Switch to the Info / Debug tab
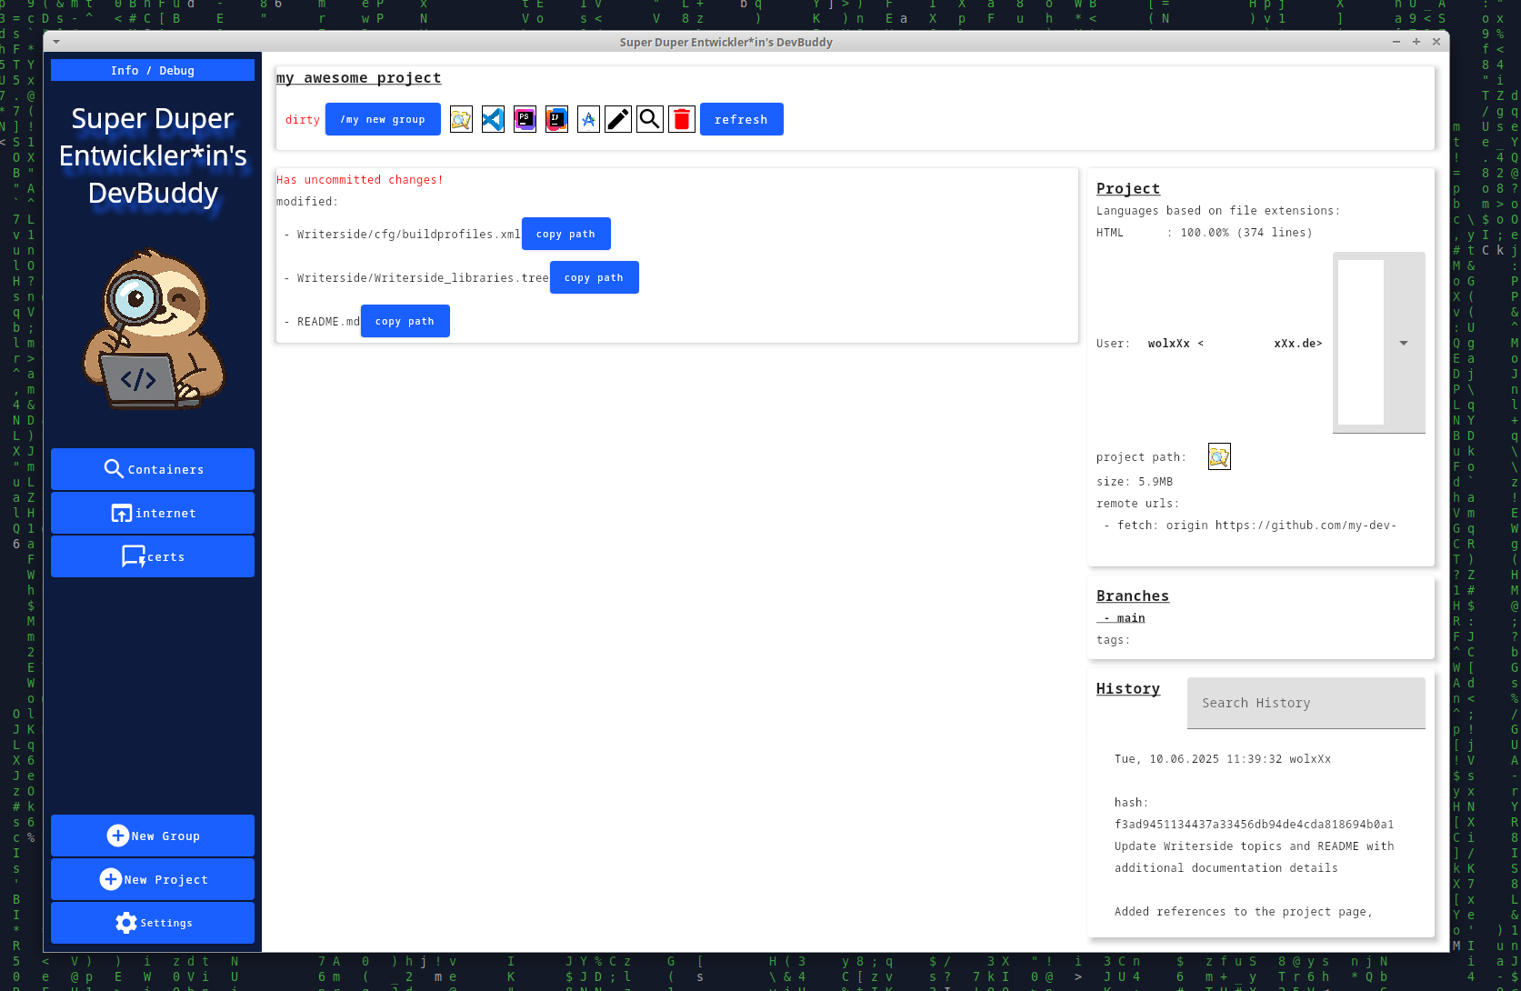 [152, 70]
